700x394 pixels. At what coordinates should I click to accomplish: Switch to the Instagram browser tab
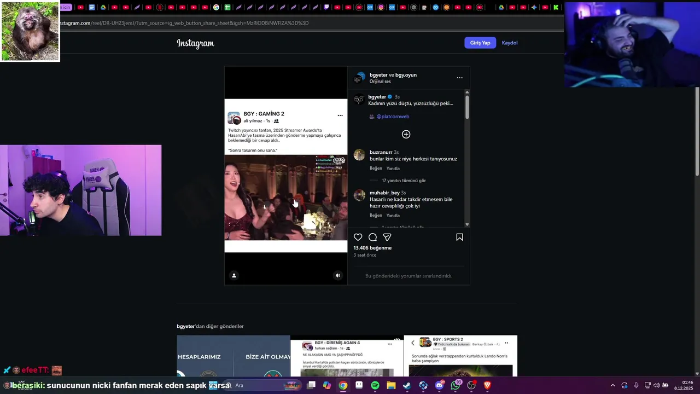tap(381, 8)
